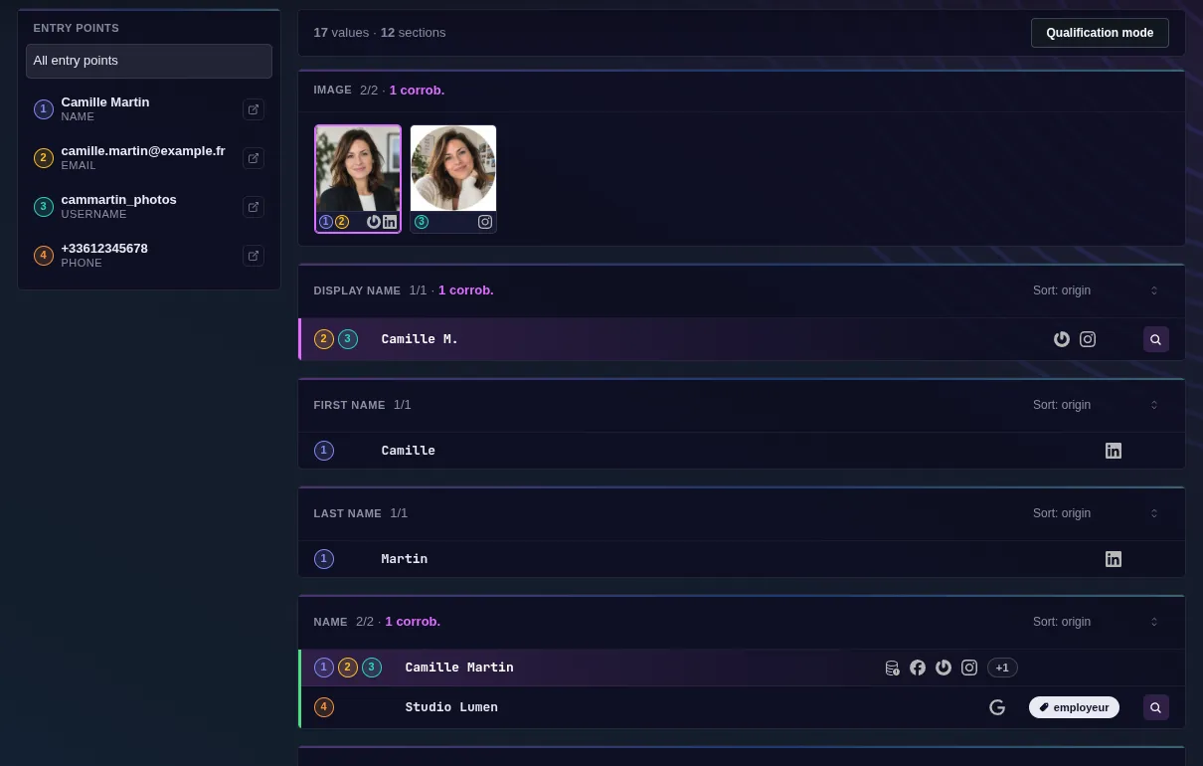
Task: Click Facebook source icon in Camille Martin row
Action: (x=918, y=668)
